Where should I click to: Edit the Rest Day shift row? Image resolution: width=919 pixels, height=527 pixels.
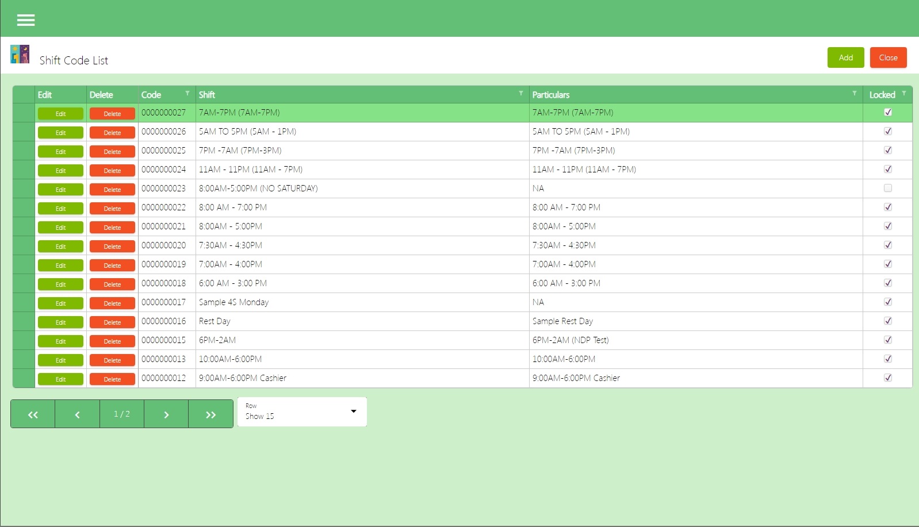point(60,322)
